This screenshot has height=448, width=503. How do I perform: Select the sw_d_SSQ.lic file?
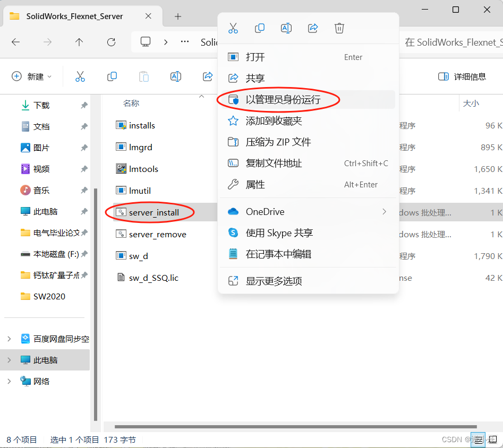coord(154,278)
